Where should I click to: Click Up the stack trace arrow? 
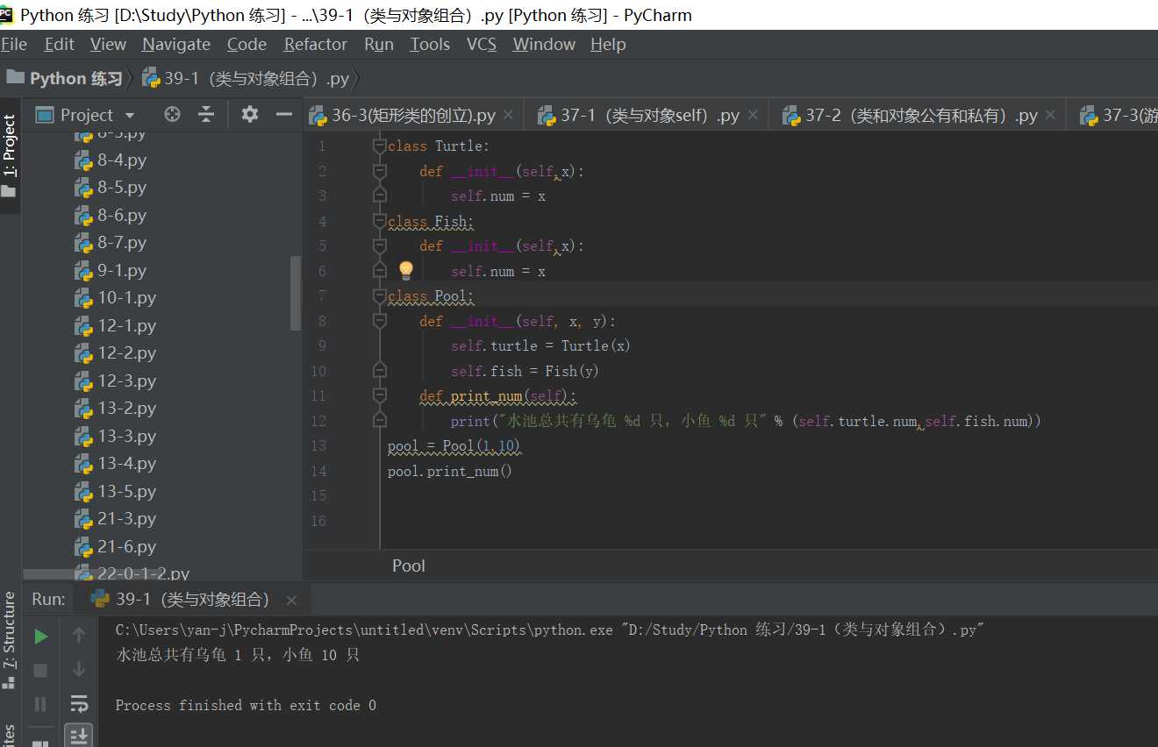click(x=79, y=635)
